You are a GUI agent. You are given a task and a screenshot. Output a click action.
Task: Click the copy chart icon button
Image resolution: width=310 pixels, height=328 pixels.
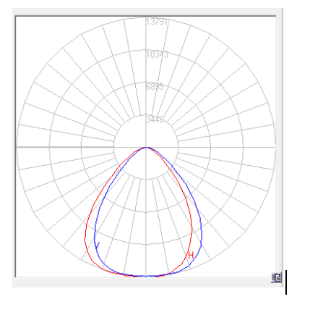click(x=277, y=277)
